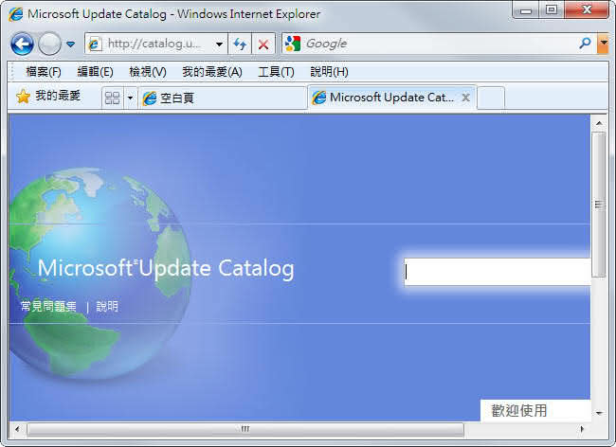Open the search provider options dropdown
Image resolution: width=616 pixels, height=447 pixels.
point(603,44)
